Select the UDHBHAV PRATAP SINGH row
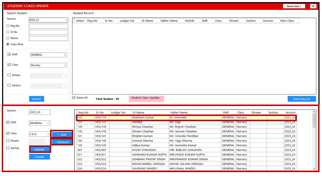 [x=187, y=159]
